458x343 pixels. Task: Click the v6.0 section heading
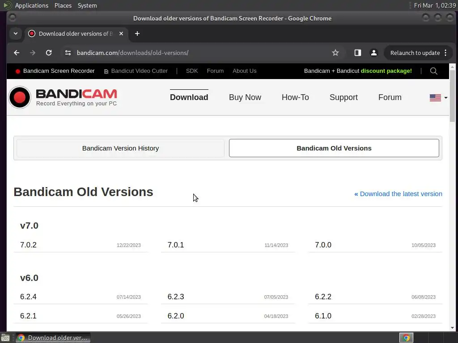click(29, 278)
